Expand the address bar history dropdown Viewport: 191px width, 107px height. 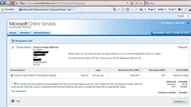tap(127, 3)
